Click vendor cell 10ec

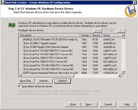(x=84, y=40)
